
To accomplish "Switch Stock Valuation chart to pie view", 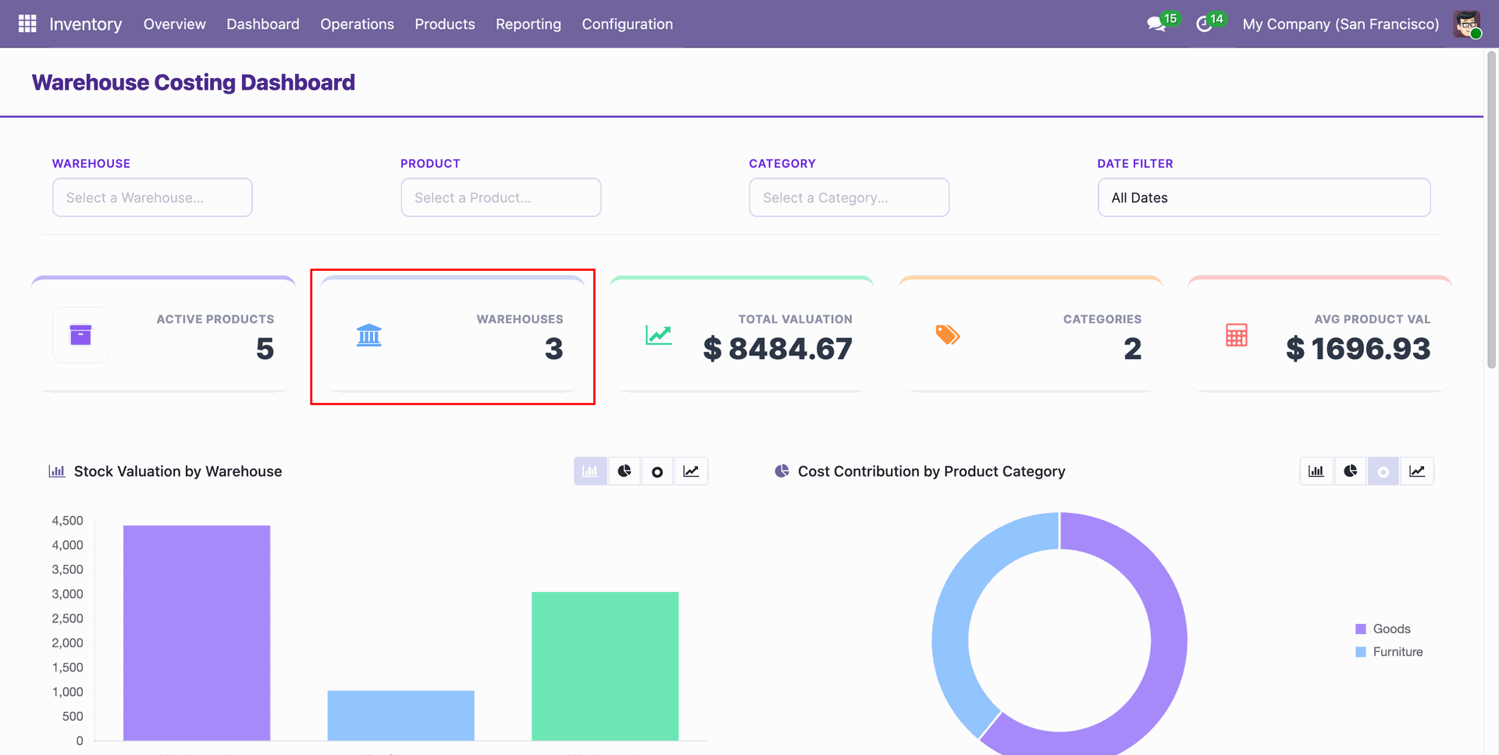I will click(625, 472).
